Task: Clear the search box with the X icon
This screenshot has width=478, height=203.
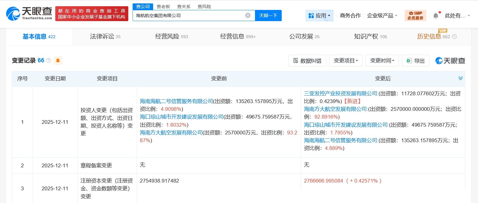Action: (248, 16)
